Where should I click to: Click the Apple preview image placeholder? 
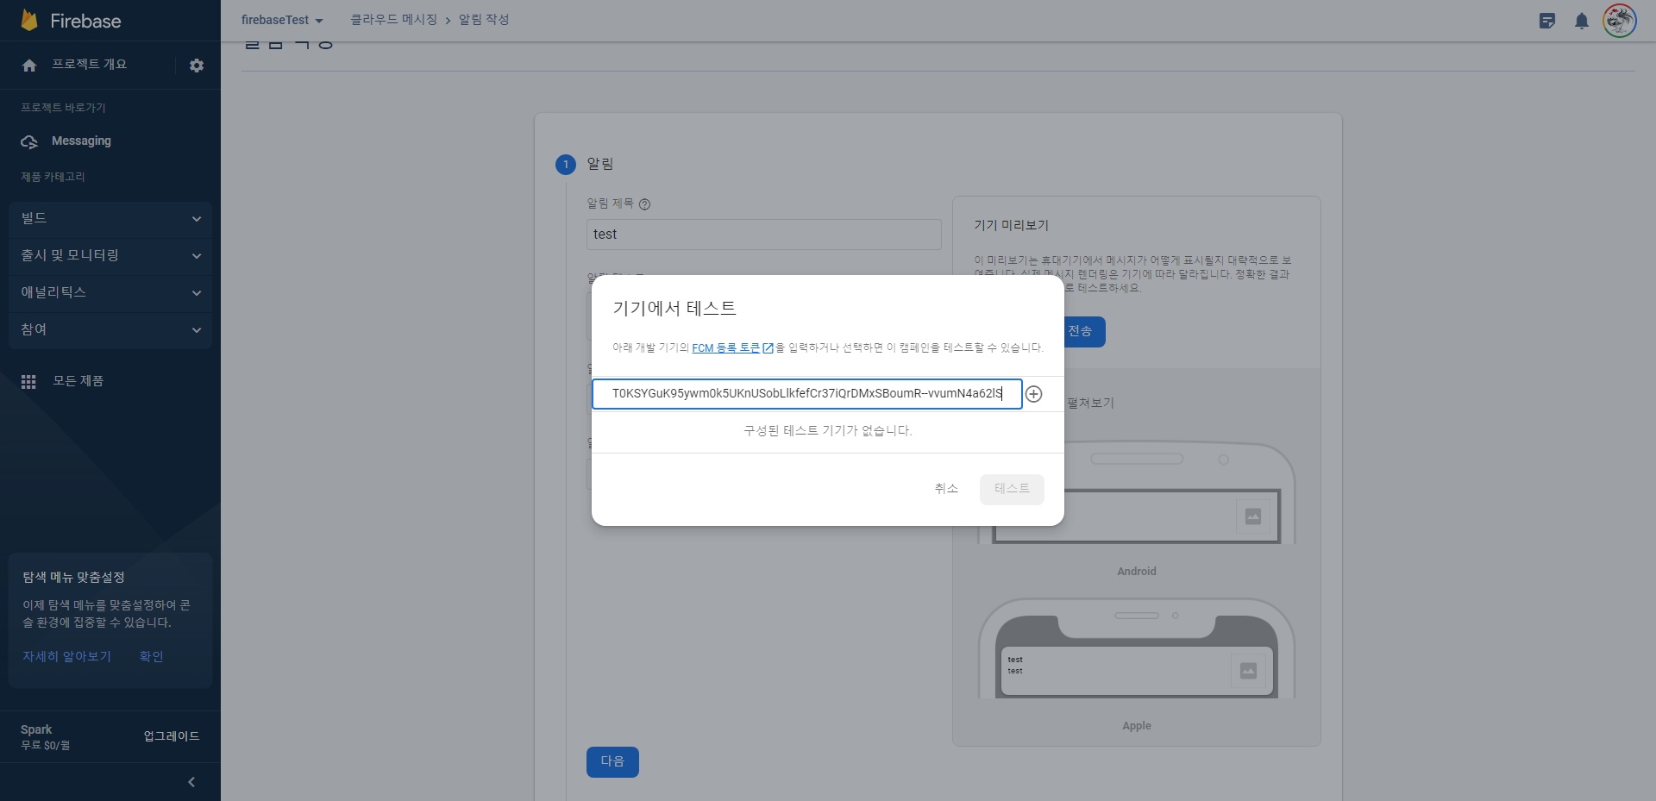(x=1248, y=671)
